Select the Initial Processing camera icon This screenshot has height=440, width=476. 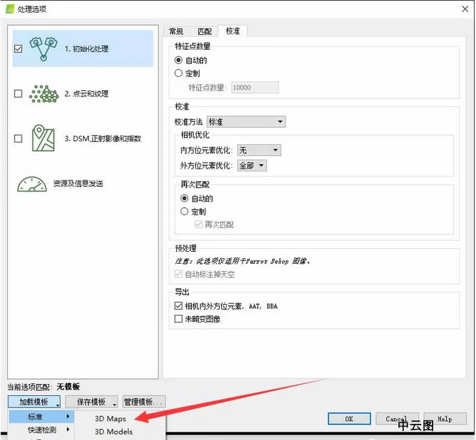click(43, 49)
